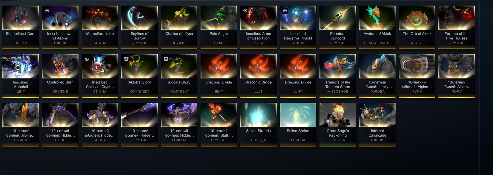
Task: Click the socket badge on Inscribed Colossal Crystal
Action: (87, 59)
